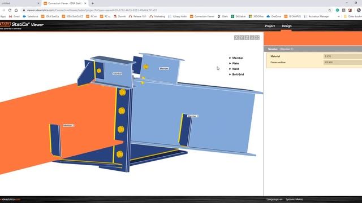Reload the page with the refresh icon
The width and height of the screenshot is (362, 203).
[x=10, y=10]
